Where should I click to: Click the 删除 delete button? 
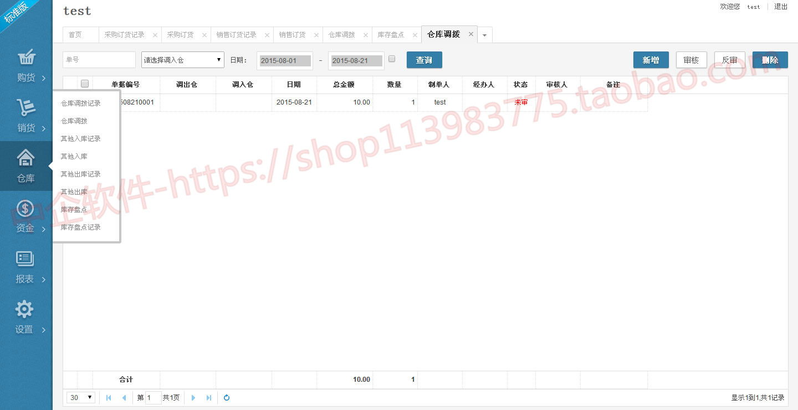pyautogui.click(x=770, y=60)
